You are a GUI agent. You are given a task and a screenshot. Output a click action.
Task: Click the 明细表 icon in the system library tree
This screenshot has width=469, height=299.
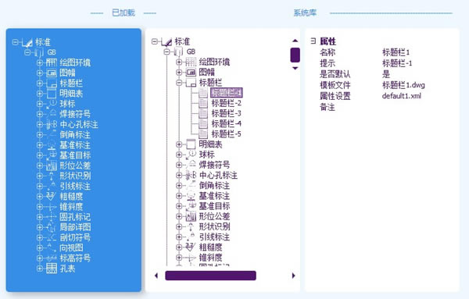point(191,144)
